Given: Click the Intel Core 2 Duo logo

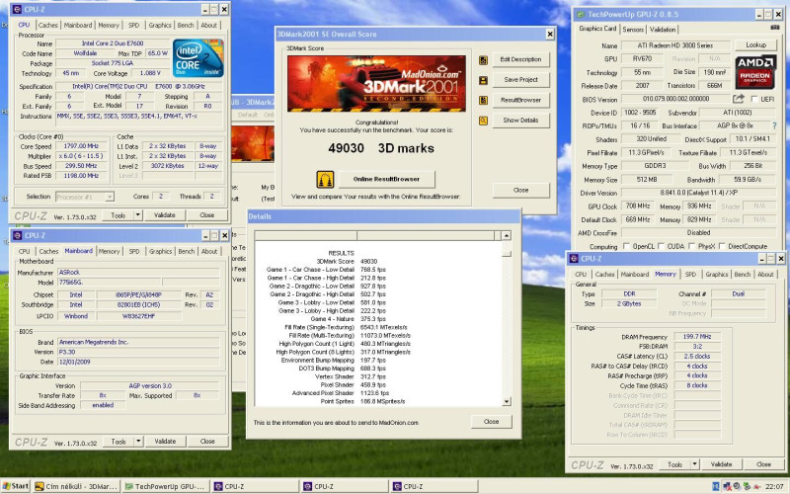Looking at the screenshot, I should (x=197, y=58).
